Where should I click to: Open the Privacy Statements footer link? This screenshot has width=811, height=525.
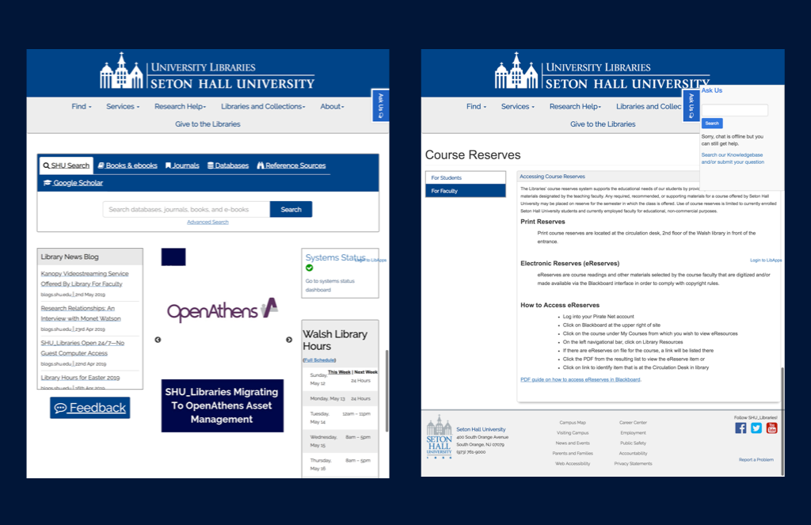tap(633, 463)
